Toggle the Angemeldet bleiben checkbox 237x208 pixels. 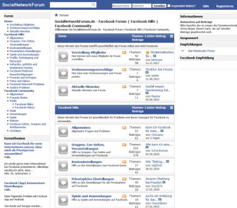169,6
